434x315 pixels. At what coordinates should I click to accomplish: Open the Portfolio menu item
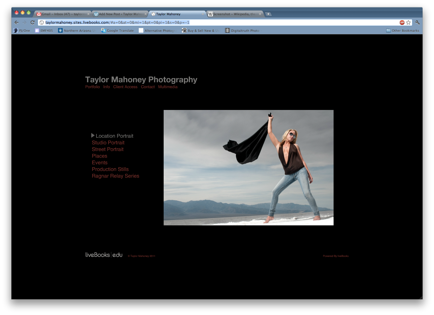pos(92,87)
